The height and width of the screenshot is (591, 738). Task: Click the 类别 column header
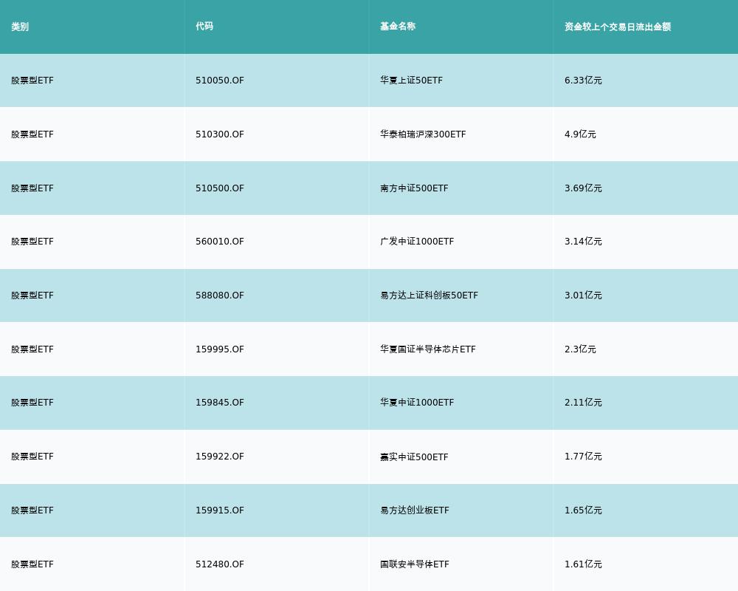point(20,27)
